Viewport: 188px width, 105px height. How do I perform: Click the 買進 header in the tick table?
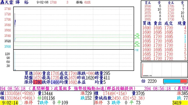[147, 23]
